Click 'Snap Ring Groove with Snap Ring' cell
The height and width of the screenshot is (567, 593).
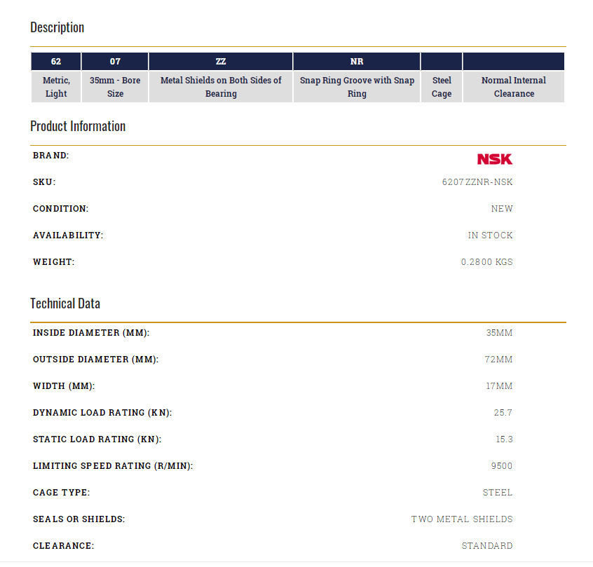[x=357, y=87]
